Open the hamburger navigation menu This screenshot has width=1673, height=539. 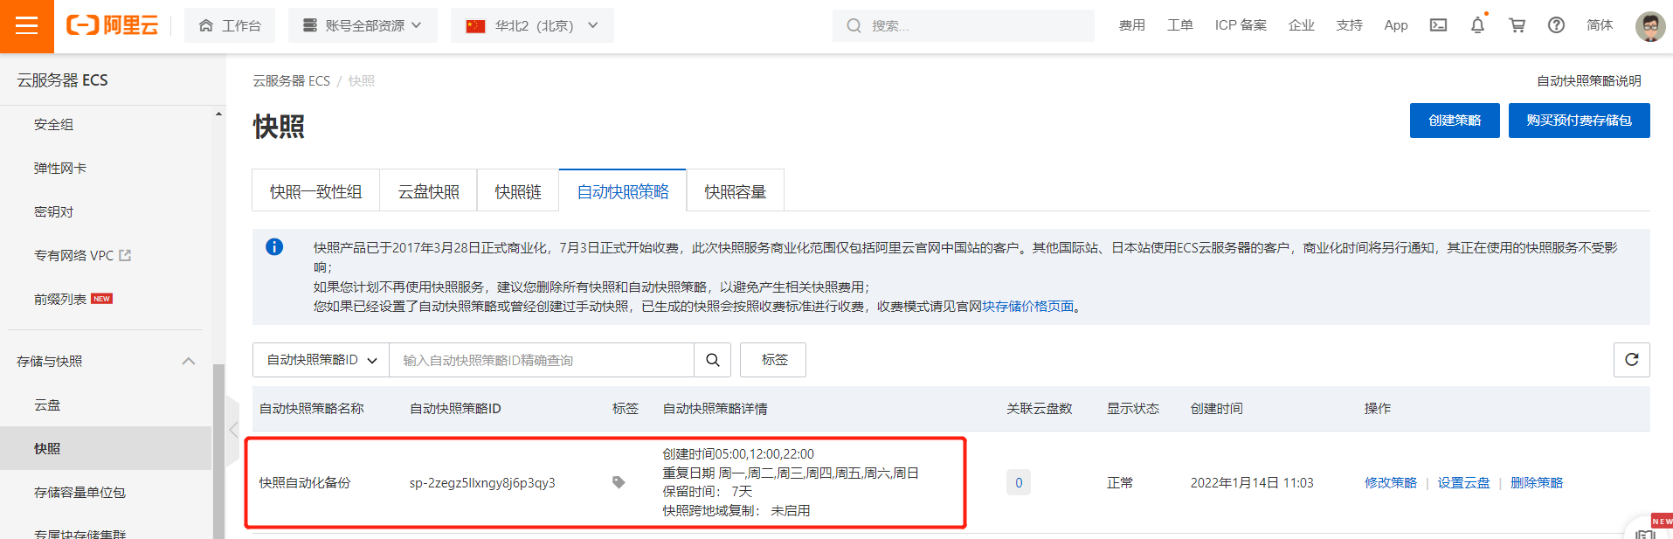pos(27,26)
